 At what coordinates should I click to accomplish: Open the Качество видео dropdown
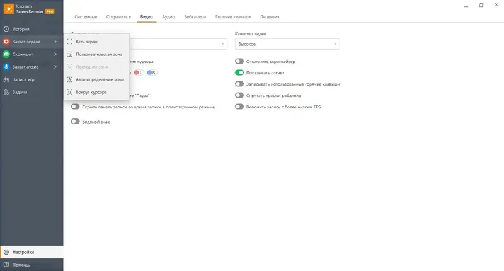[287, 44]
